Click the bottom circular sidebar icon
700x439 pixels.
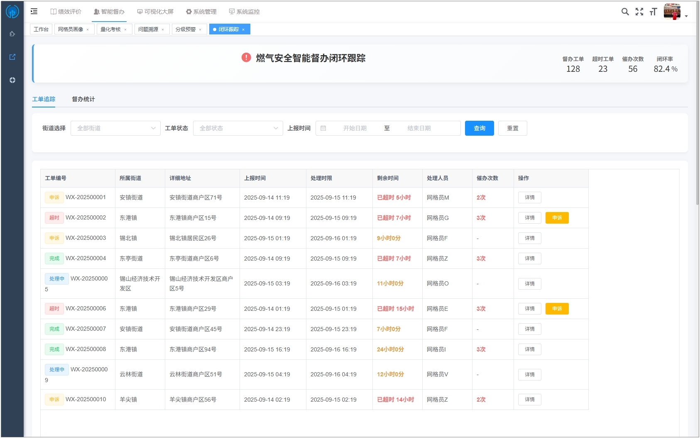(12, 80)
